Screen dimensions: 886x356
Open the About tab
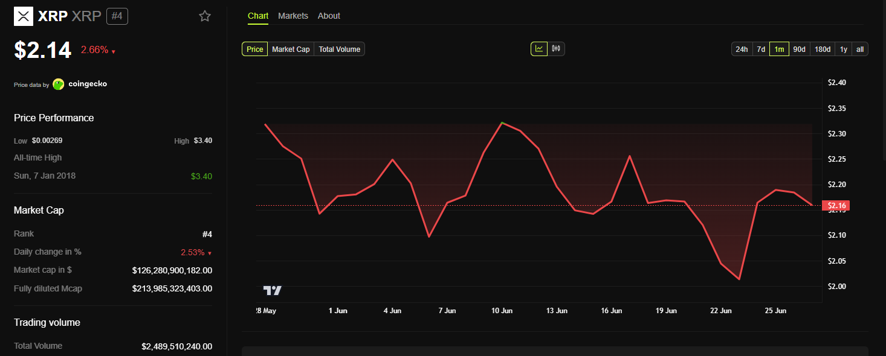point(329,16)
